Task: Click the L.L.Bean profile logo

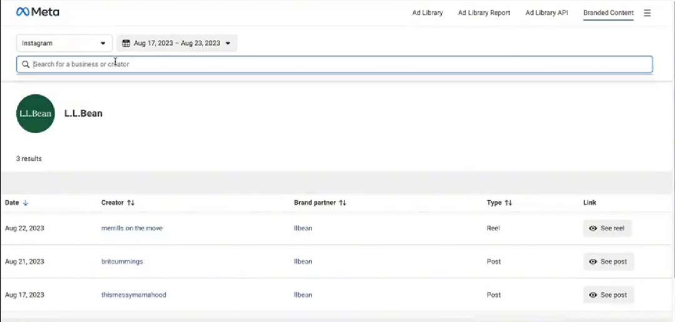Action: point(36,114)
